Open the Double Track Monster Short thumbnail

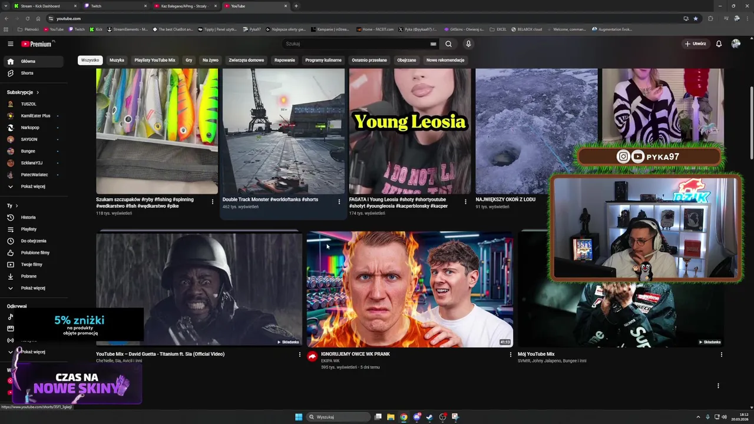pos(283,131)
